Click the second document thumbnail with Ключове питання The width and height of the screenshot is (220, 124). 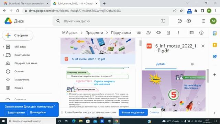coord(98,87)
